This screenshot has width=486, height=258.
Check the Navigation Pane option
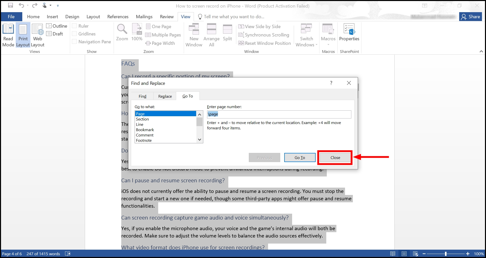74,42
